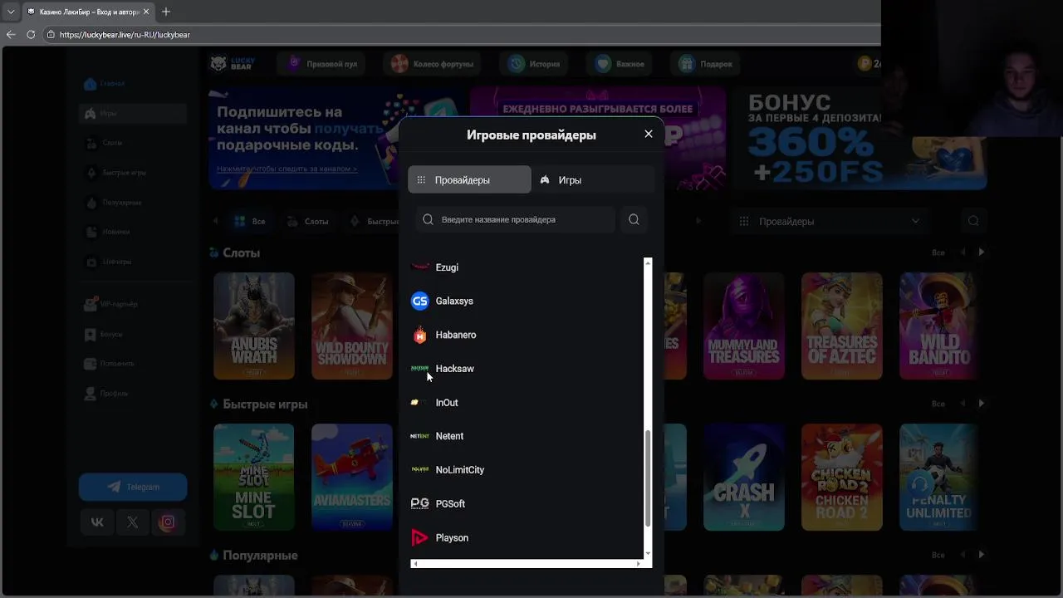Select Playson provider name
1063x598 pixels.
452,538
